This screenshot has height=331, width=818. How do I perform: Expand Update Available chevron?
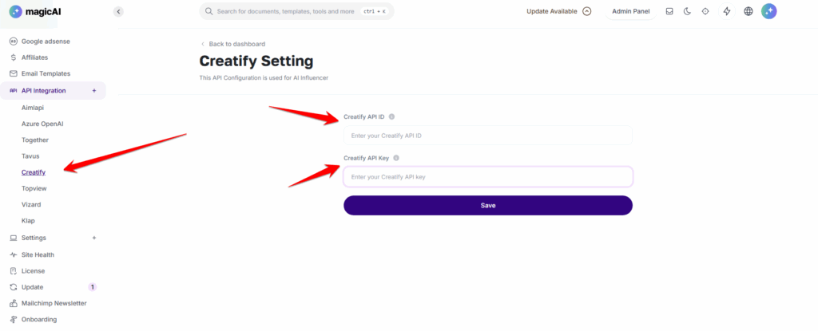[587, 11]
